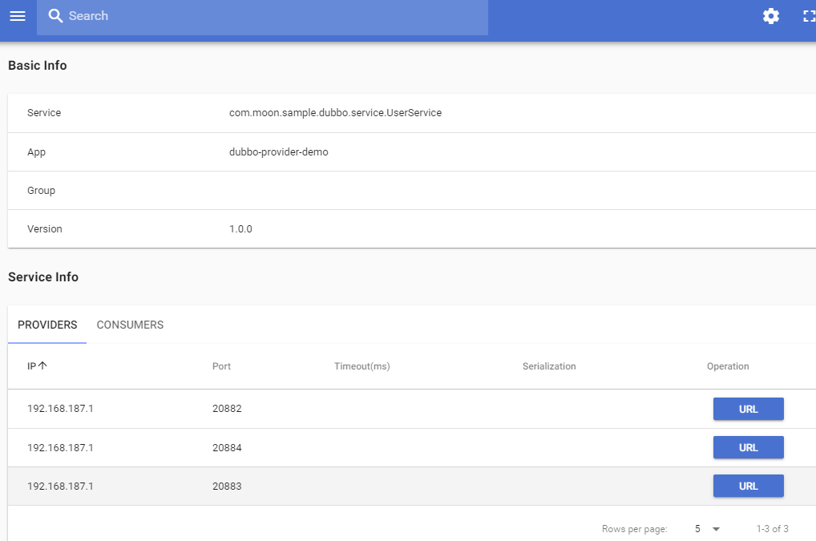Expand the Rows per page dropdown arrow
This screenshot has width=816, height=541.
click(716, 529)
